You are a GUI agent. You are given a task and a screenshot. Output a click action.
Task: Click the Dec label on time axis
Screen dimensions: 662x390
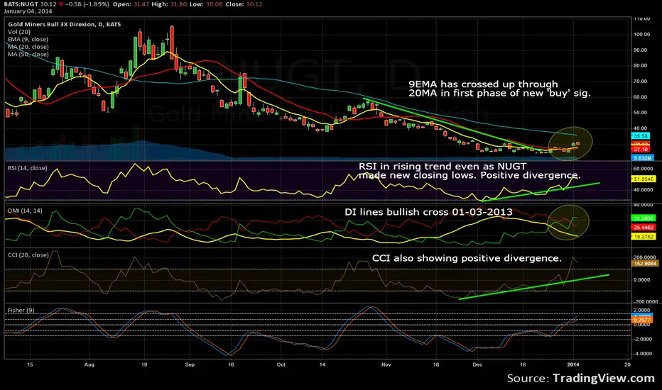pyautogui.click(x=477, y=364)
